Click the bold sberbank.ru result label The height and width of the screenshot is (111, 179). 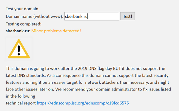tap(18, 31)
